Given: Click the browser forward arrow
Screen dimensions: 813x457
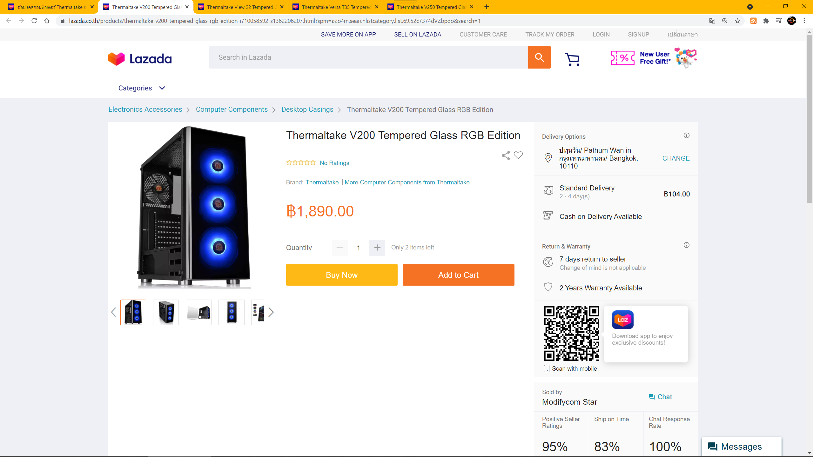Looking at the screenshot, I should click(x=21, y=21).
